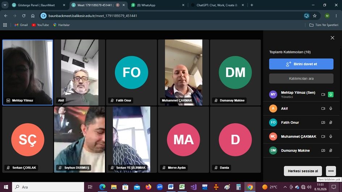Close the participants panel with the X
342x192 pixels.
332,38
